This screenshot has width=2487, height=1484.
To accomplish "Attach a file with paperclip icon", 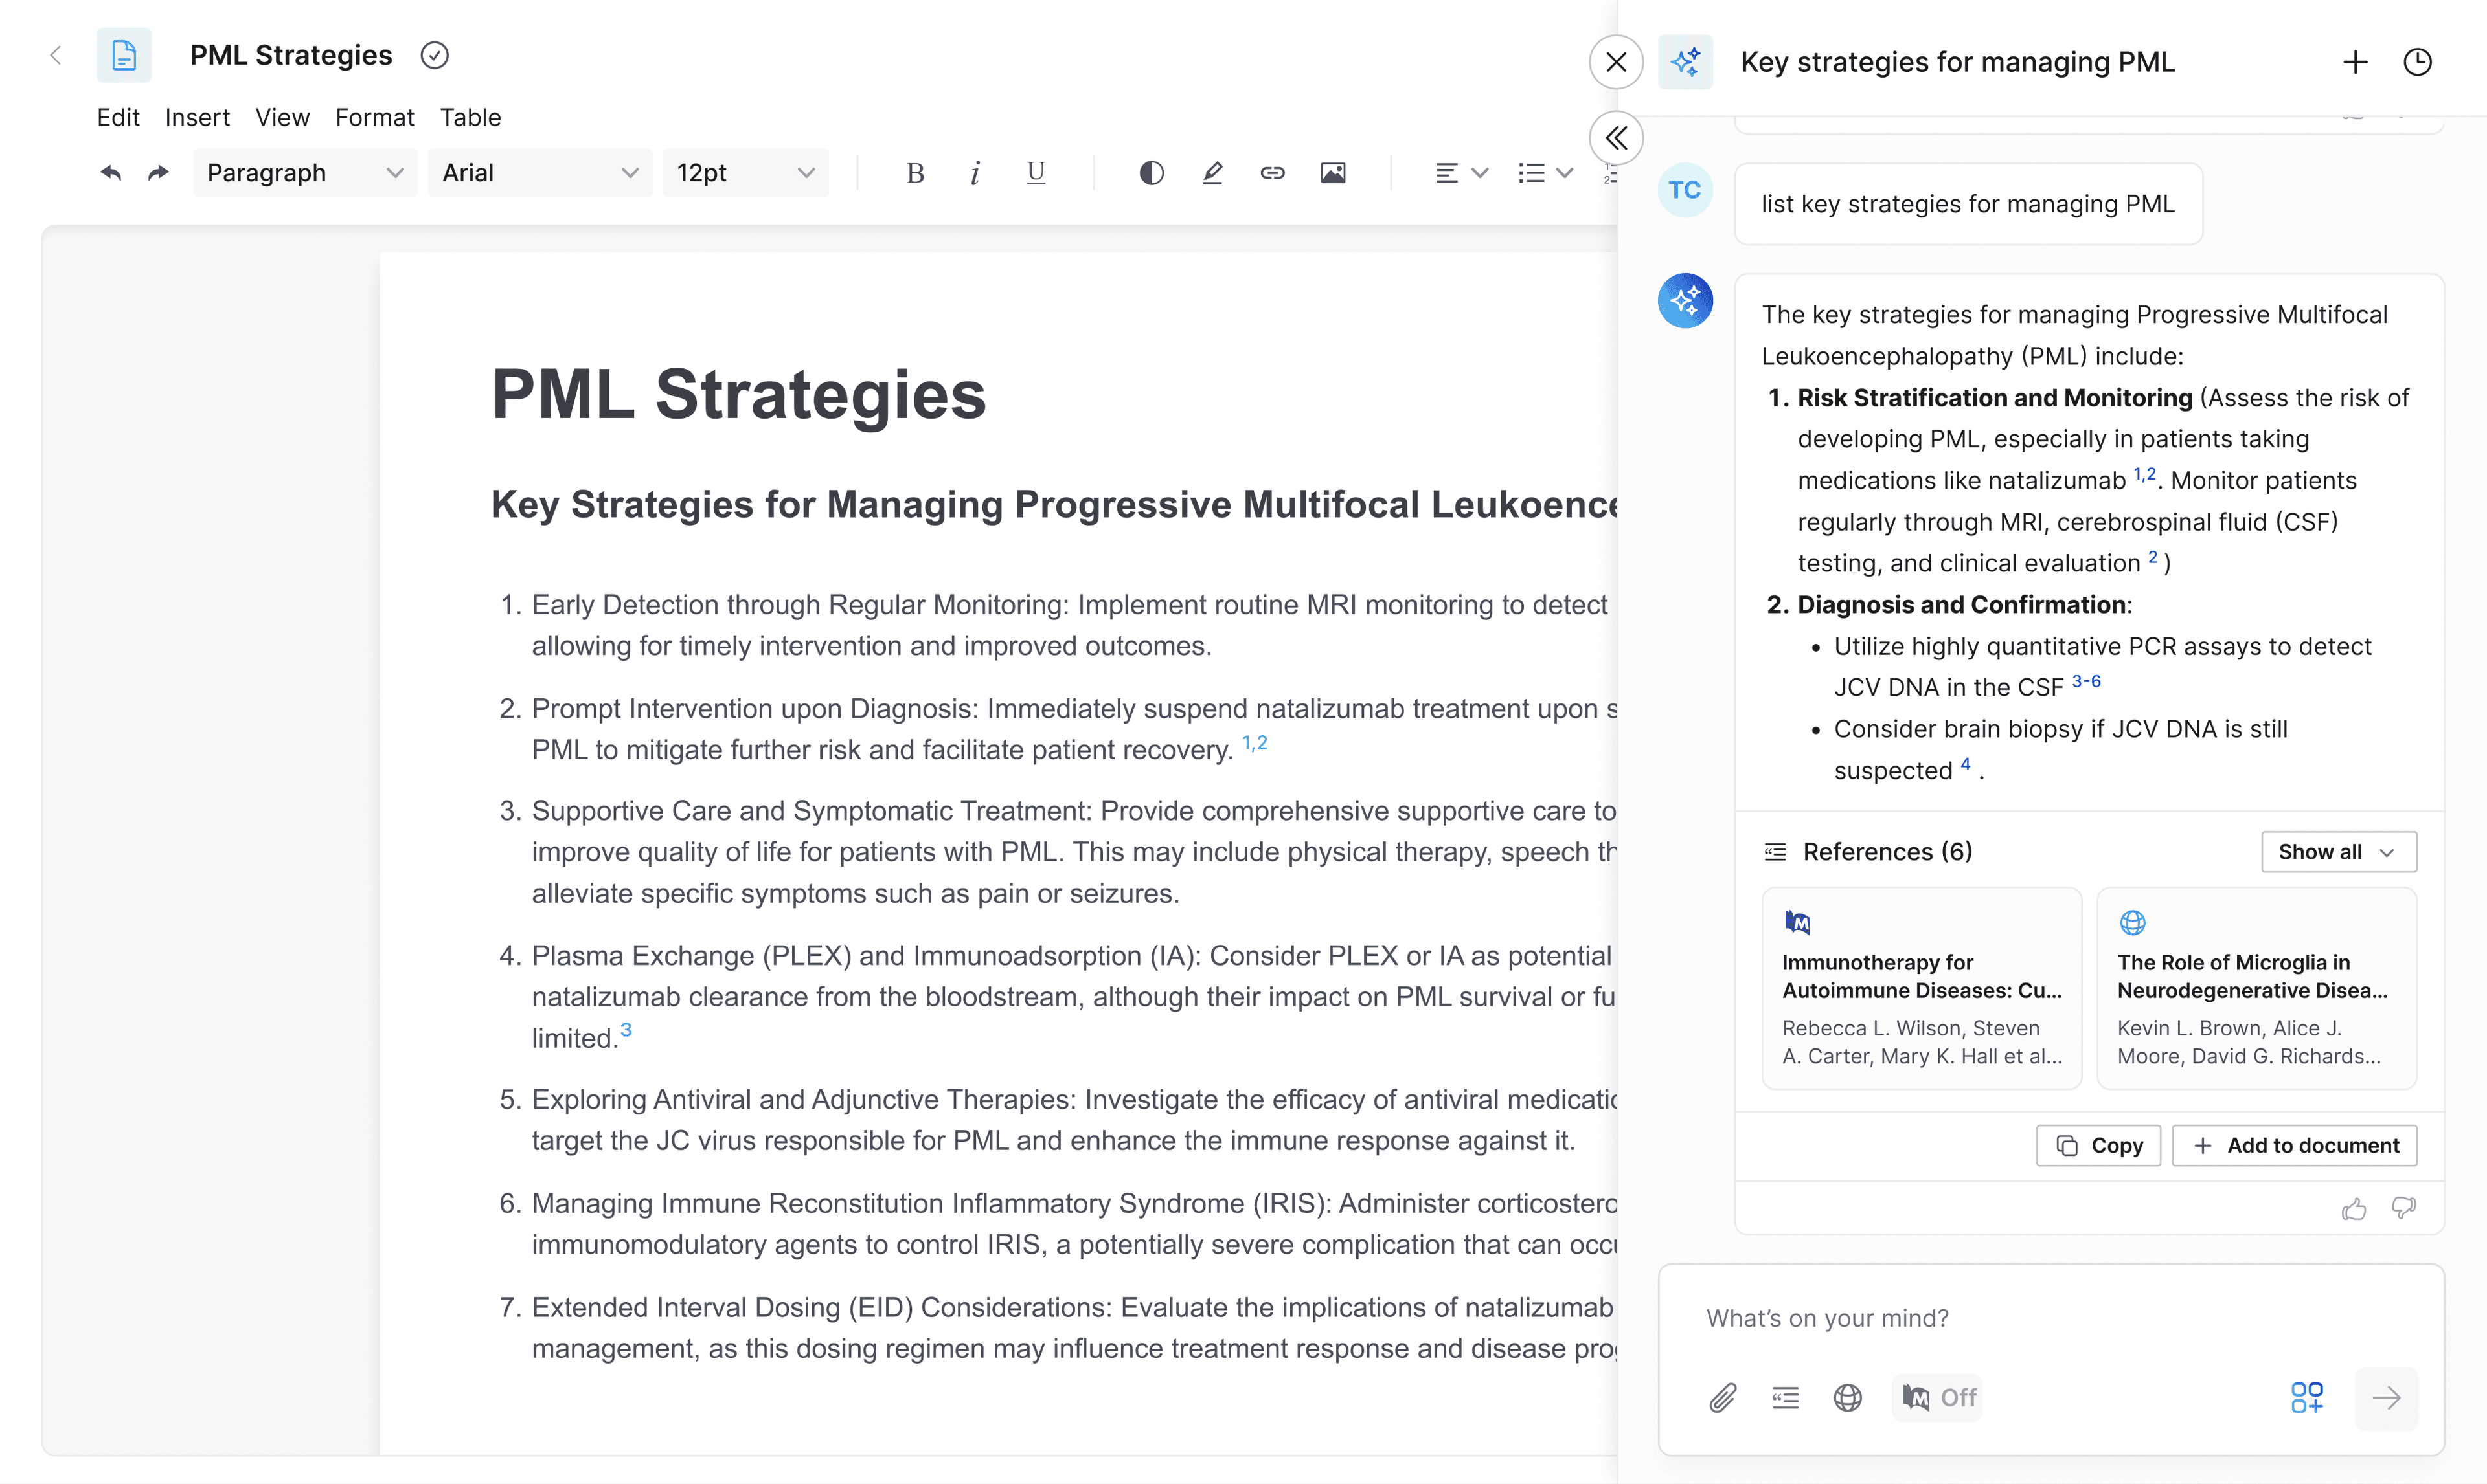I will tap(1723, 1397).
